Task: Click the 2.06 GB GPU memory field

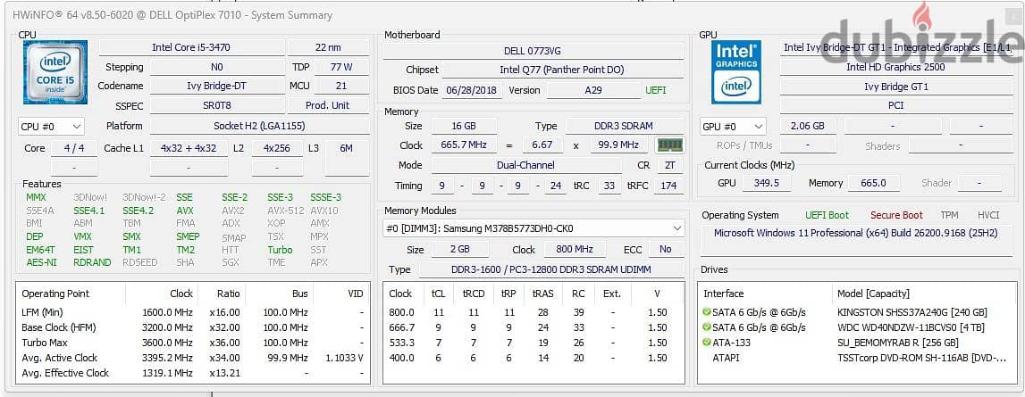Action: 807,126
